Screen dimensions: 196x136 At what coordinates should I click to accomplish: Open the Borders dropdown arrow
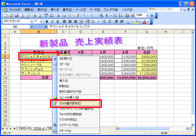(x=132, y=22)
